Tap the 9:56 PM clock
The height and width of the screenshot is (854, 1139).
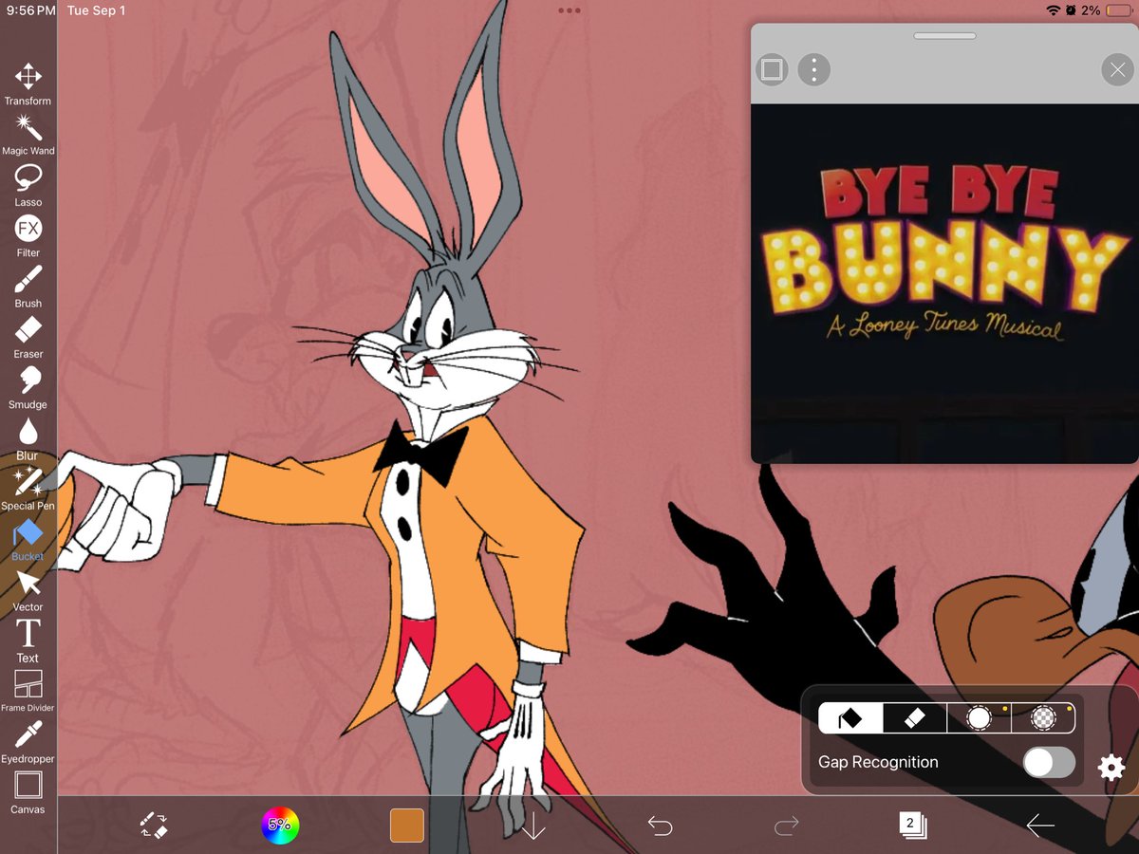(30, 10)
